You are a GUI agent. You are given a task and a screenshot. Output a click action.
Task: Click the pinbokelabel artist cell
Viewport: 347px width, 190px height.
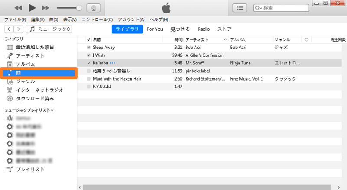(x=198, y=71)
